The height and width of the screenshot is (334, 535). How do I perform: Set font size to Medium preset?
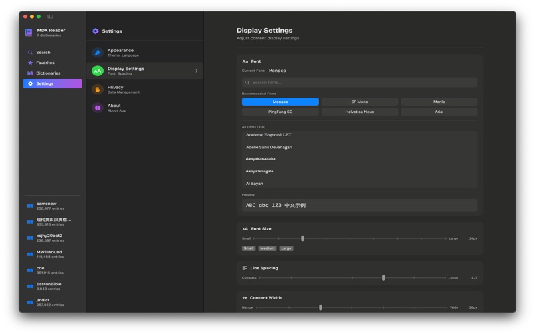coord(267,248)
